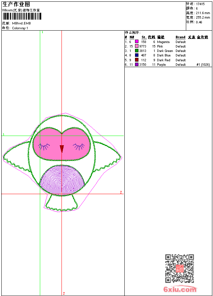Select the height value '211.6 mm'
The image size is (213, 296).
click(x=203, y=13)
